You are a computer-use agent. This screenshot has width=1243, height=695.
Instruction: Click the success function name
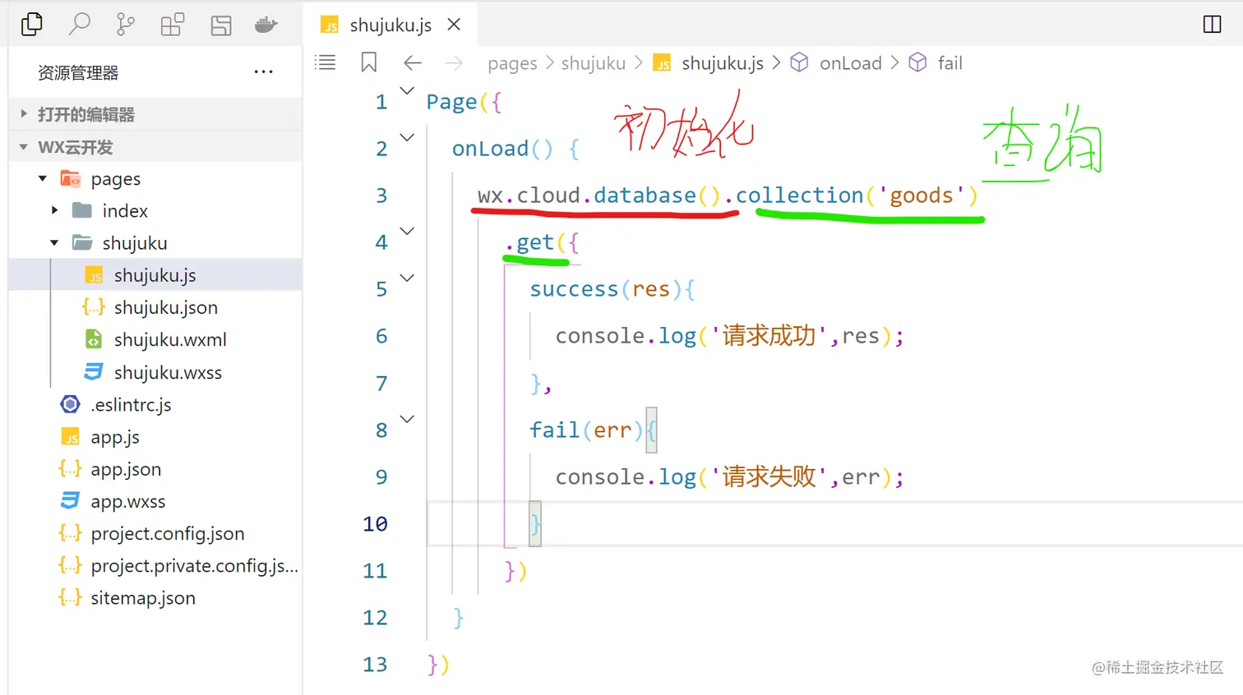coord(574,289)
